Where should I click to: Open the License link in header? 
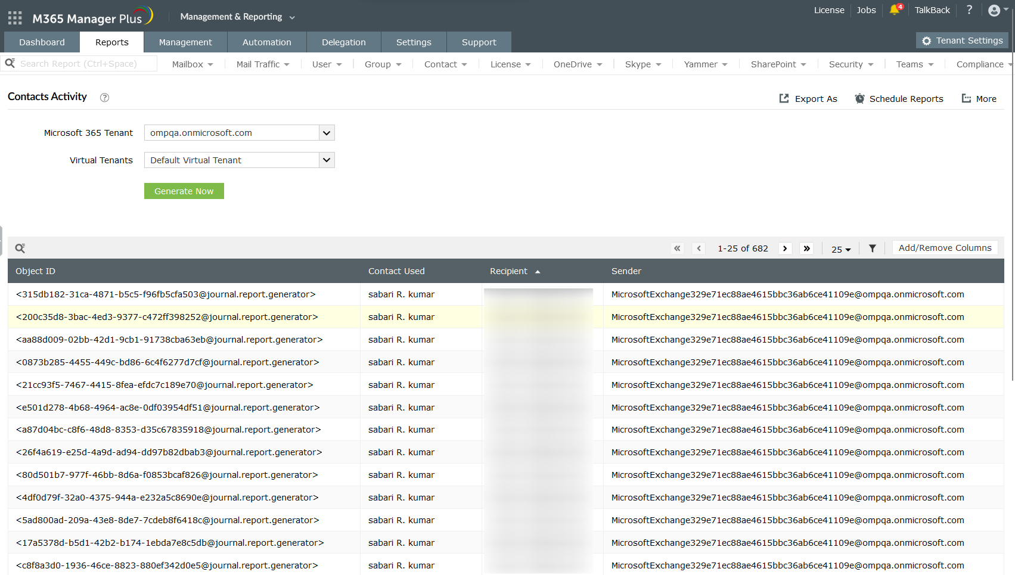829,10
